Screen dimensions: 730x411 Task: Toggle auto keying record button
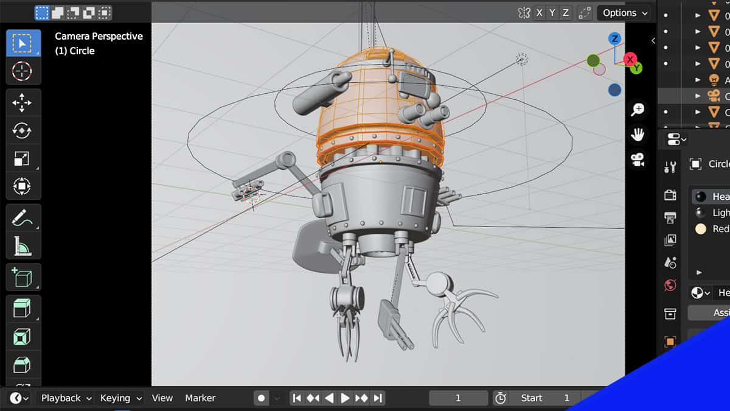(x=262, y=398)
